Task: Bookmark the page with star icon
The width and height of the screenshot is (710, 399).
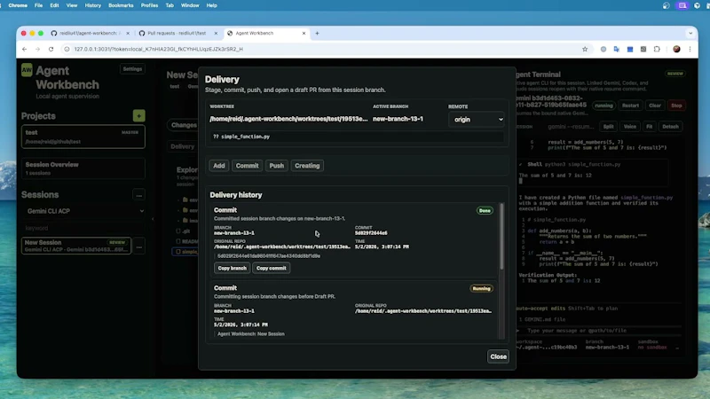Action: coord(585,49)
